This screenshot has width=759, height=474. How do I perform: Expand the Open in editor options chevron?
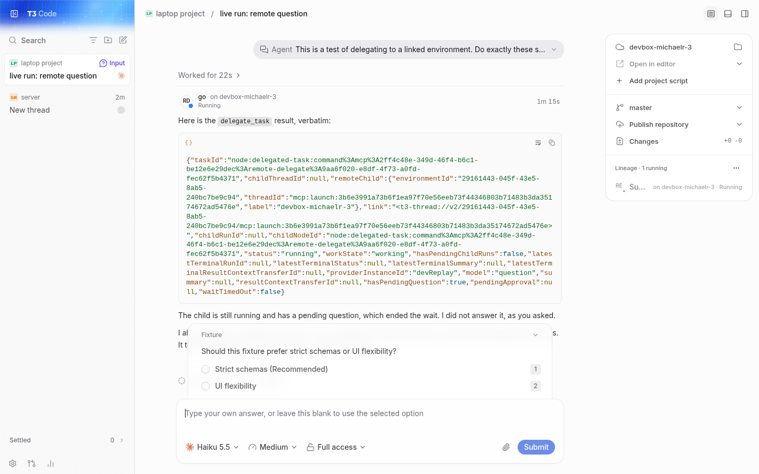click(x=739, y=64)
